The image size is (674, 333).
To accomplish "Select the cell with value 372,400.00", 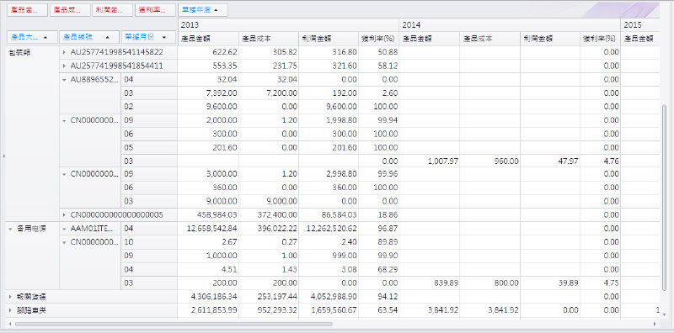I will coord(269,214).
